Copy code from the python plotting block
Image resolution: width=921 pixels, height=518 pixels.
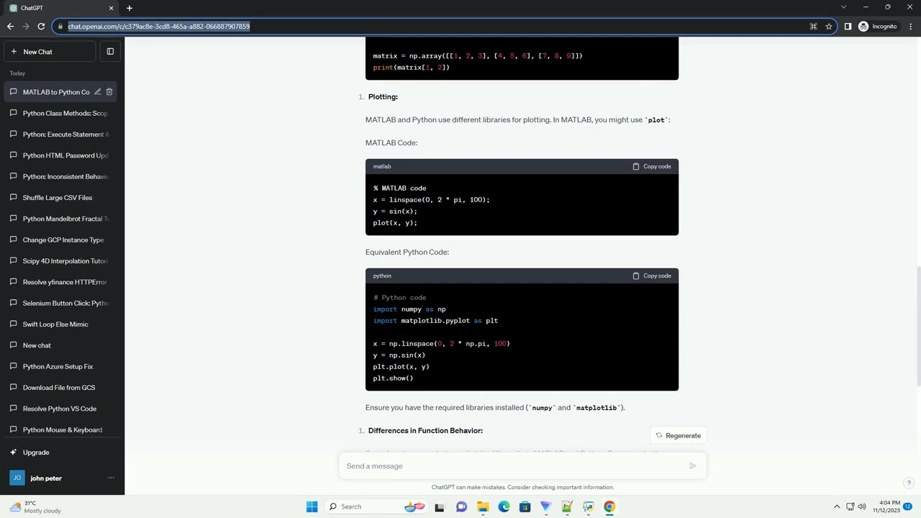[x=652, y=276]
